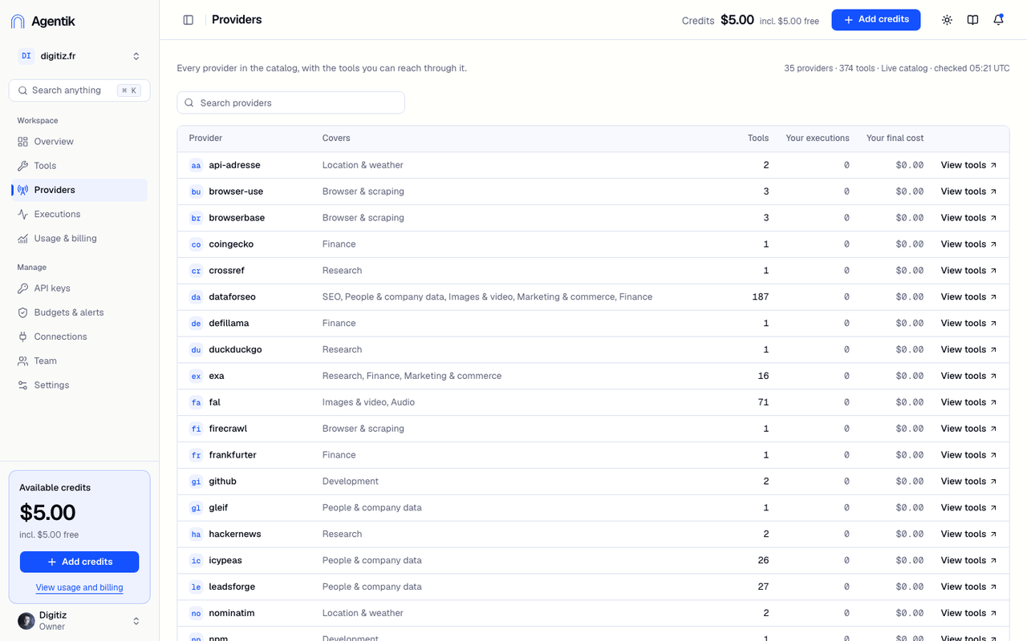Click the Executions pulse icon
1027x641 pixels.
[x=22, y=214]
